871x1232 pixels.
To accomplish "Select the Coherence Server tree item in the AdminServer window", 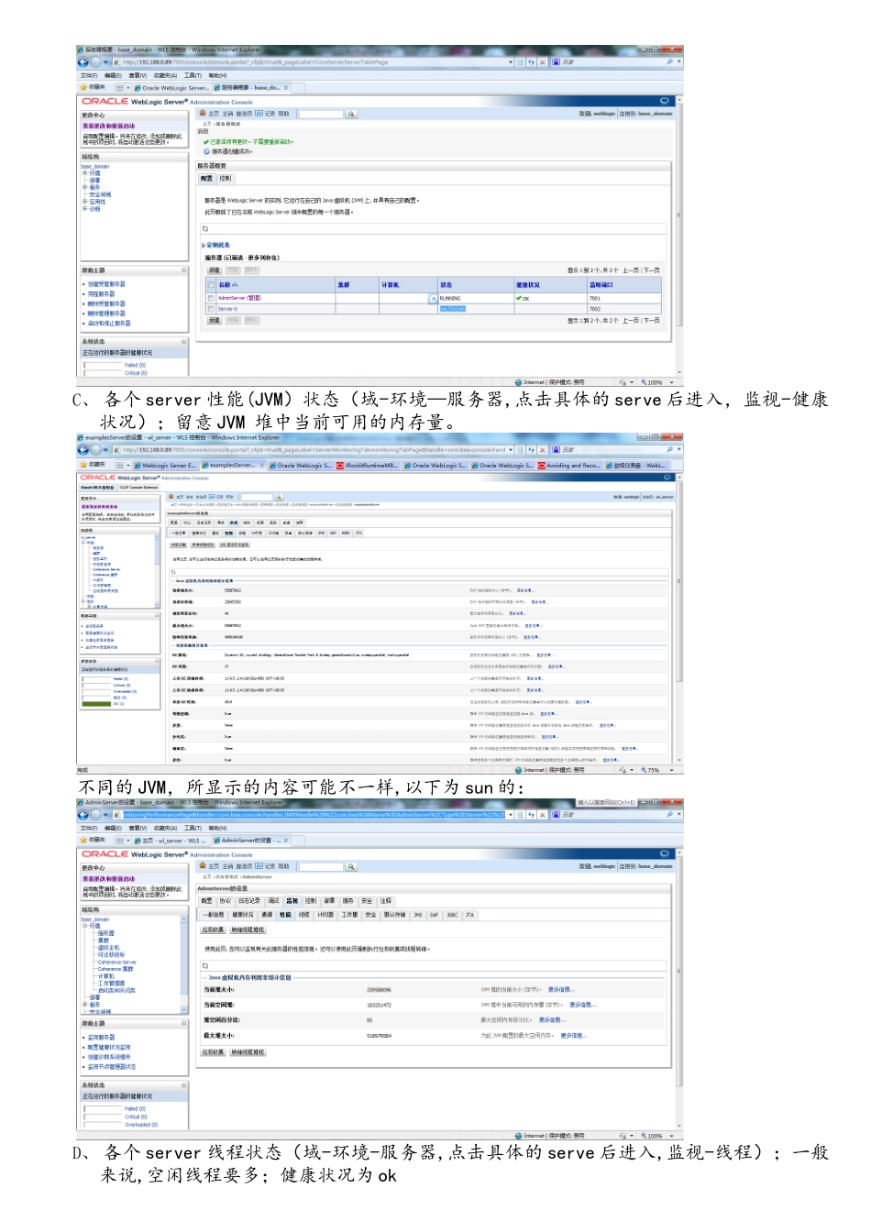I will point(116,962).
